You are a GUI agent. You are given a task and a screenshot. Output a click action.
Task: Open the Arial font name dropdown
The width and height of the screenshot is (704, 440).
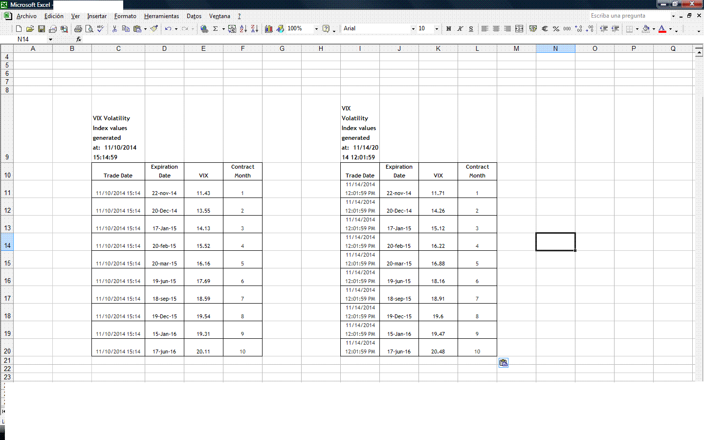413,29
